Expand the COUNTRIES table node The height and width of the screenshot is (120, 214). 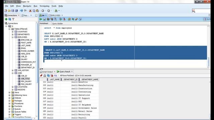13,32
